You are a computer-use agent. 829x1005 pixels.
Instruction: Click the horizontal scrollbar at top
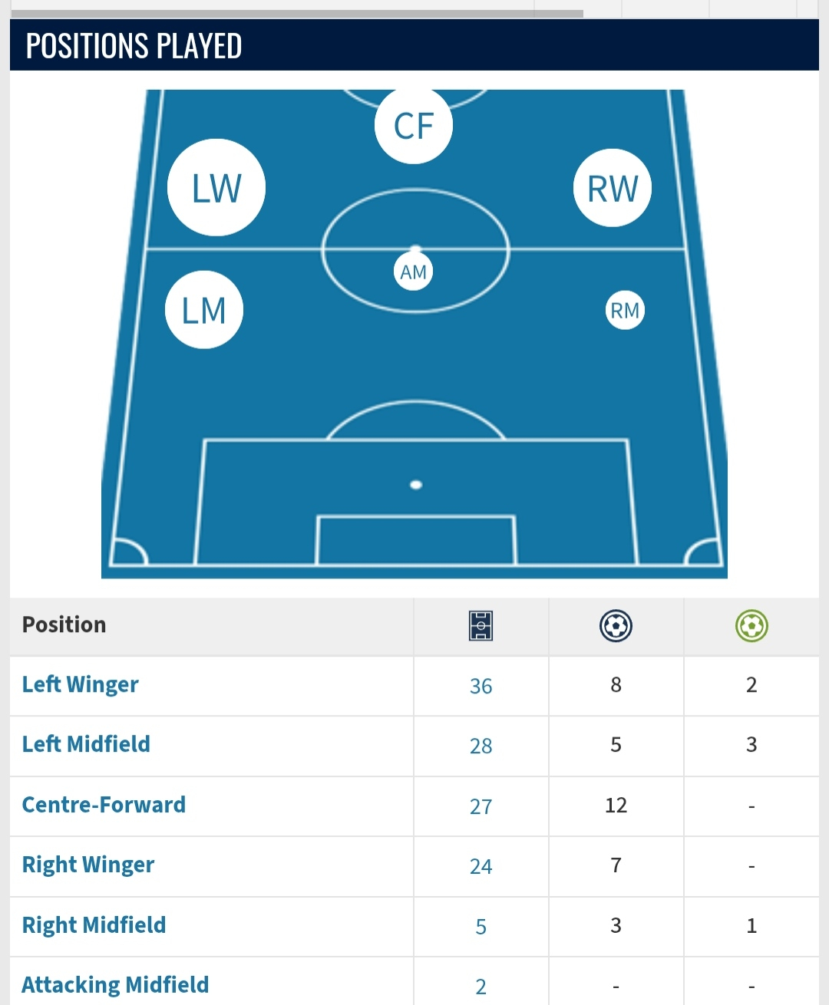297,13
